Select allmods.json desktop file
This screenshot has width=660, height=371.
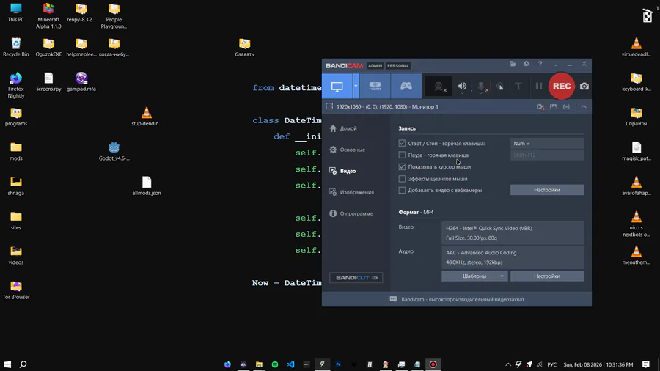tap(147, 186)
